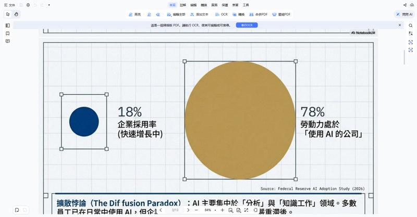Click the search magnifier icon

pyautogui.click(x=411, y=25)
